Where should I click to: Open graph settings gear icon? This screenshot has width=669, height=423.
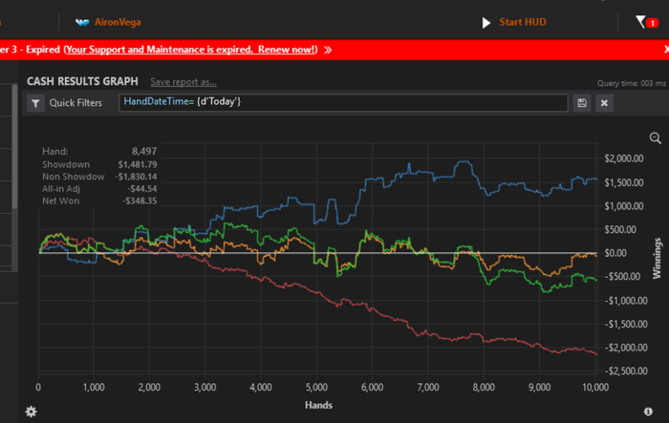[x=32, y=412]
